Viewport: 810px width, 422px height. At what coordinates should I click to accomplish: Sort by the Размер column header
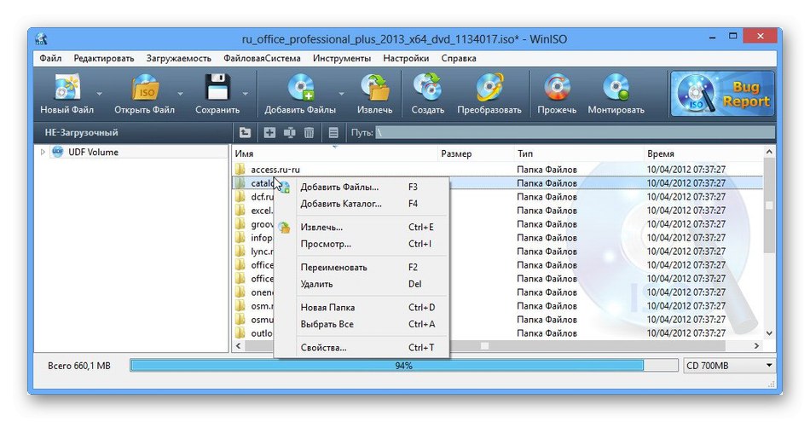click(476, 153)
